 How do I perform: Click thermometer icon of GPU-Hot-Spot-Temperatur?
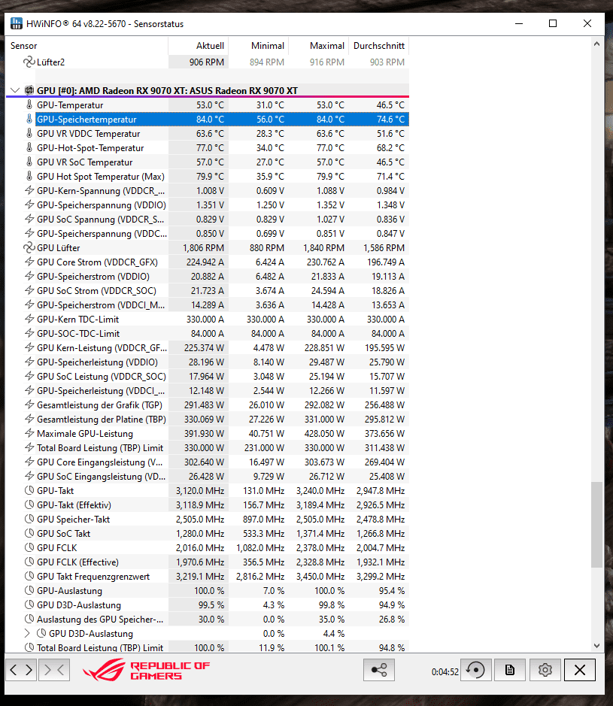pyautogui.click(x=29, y=147)
